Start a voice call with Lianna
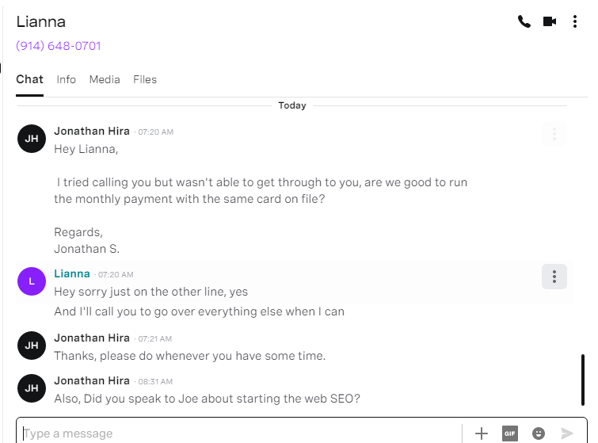This screenshot has width=598, height=443. tap(524, 21)
